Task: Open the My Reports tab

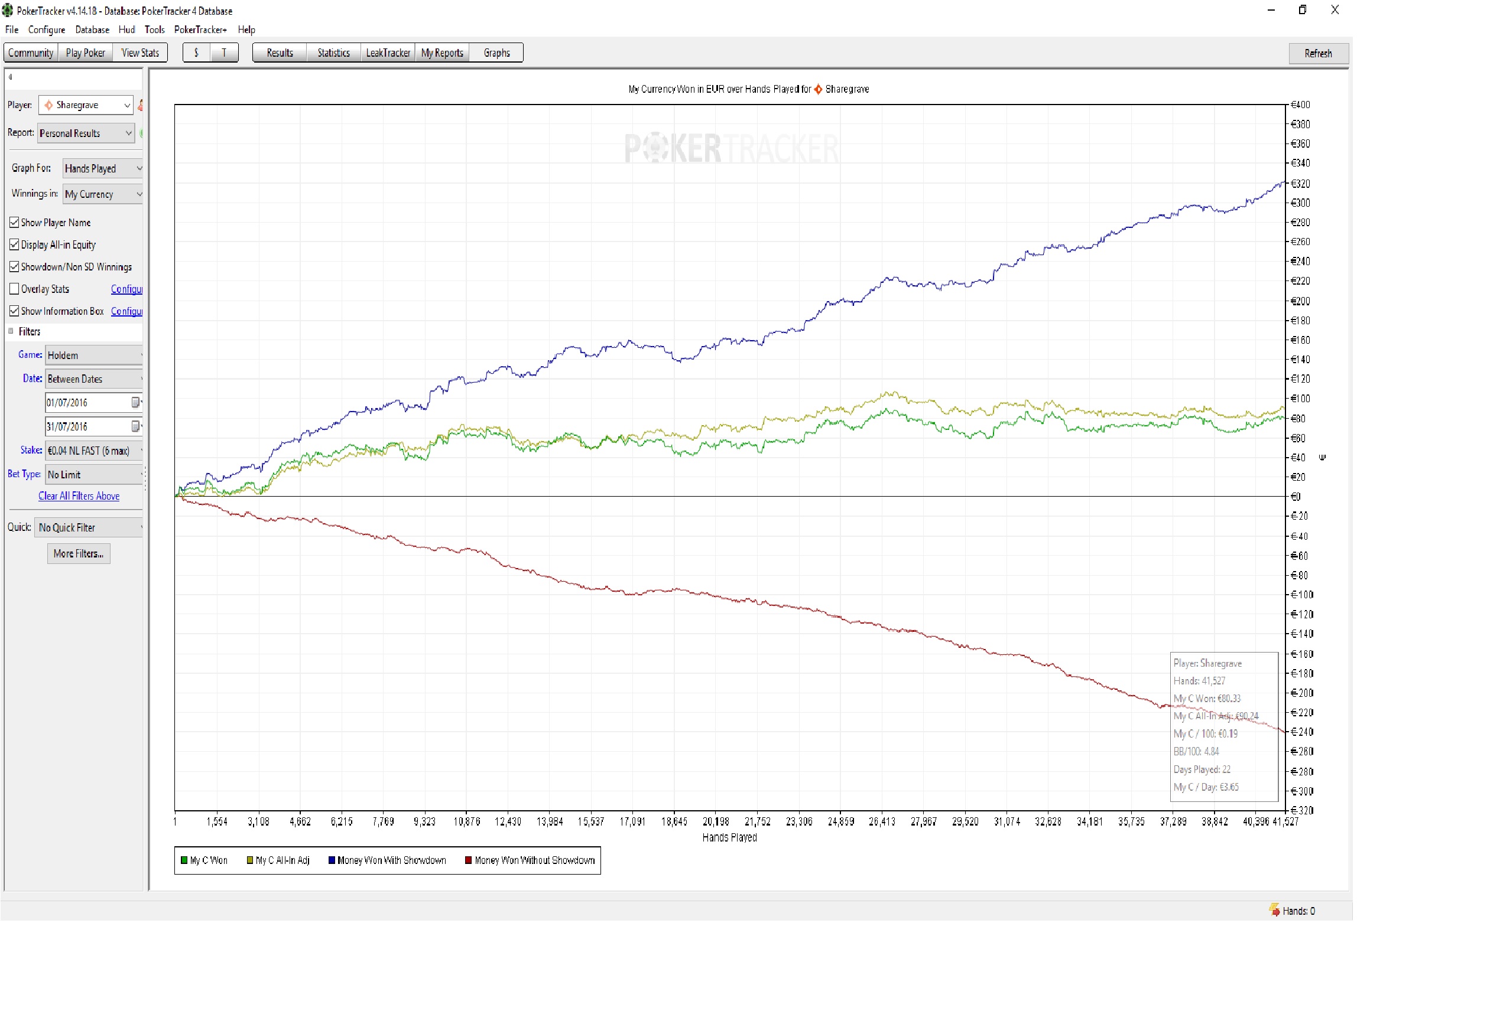Action: click(x=442, y=53)
